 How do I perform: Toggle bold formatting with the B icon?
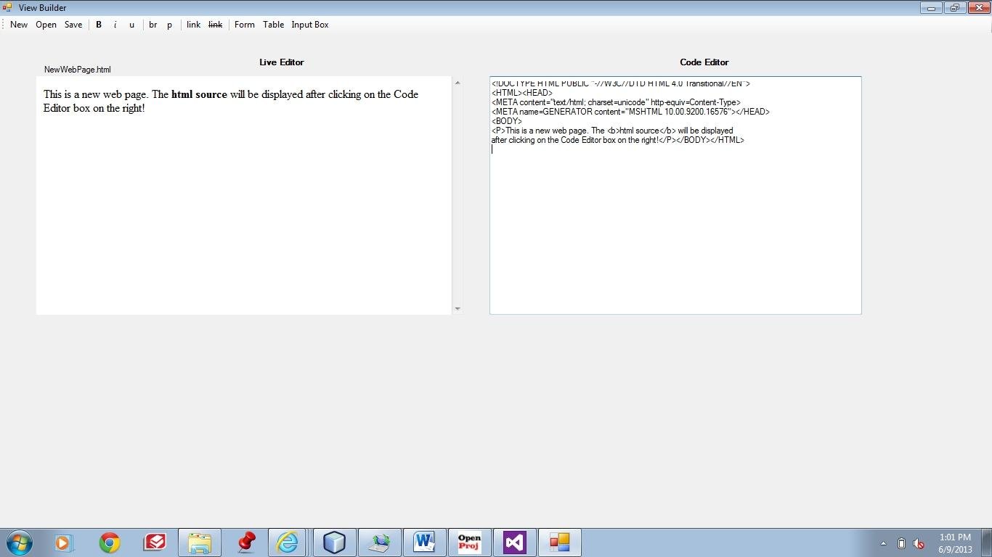click(x=99, y=24)
